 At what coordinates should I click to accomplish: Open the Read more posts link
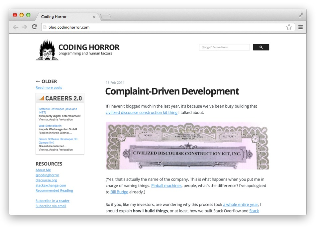(49, 87)
